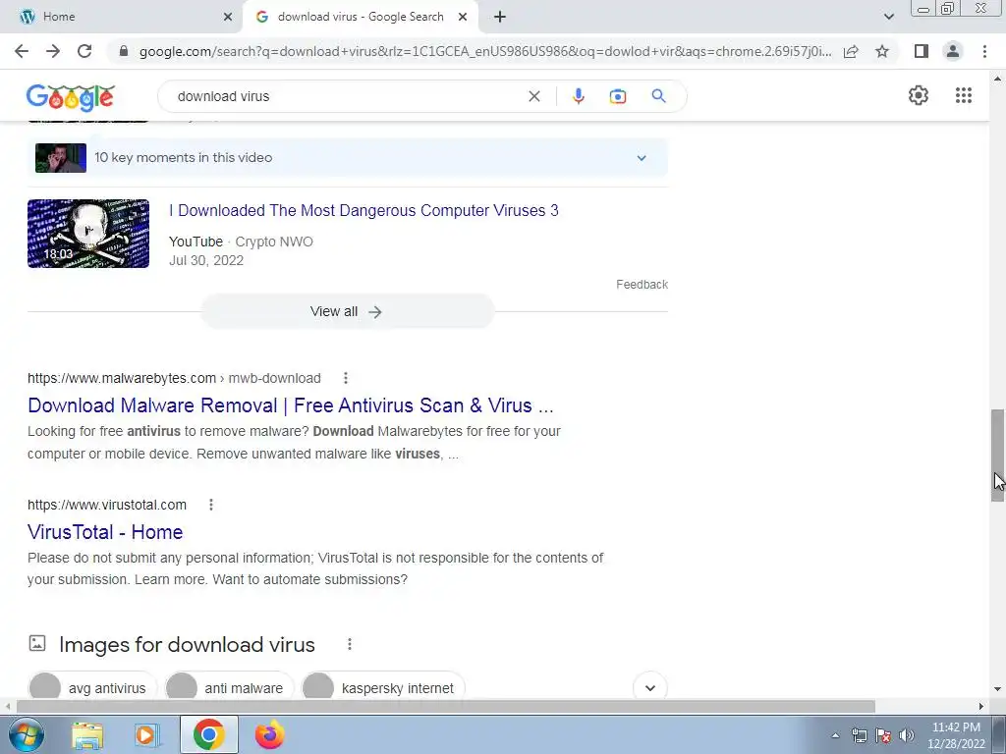Open Feedback link under videos
This screenshot has width=1006, height=754.
[x=642, y=284]
